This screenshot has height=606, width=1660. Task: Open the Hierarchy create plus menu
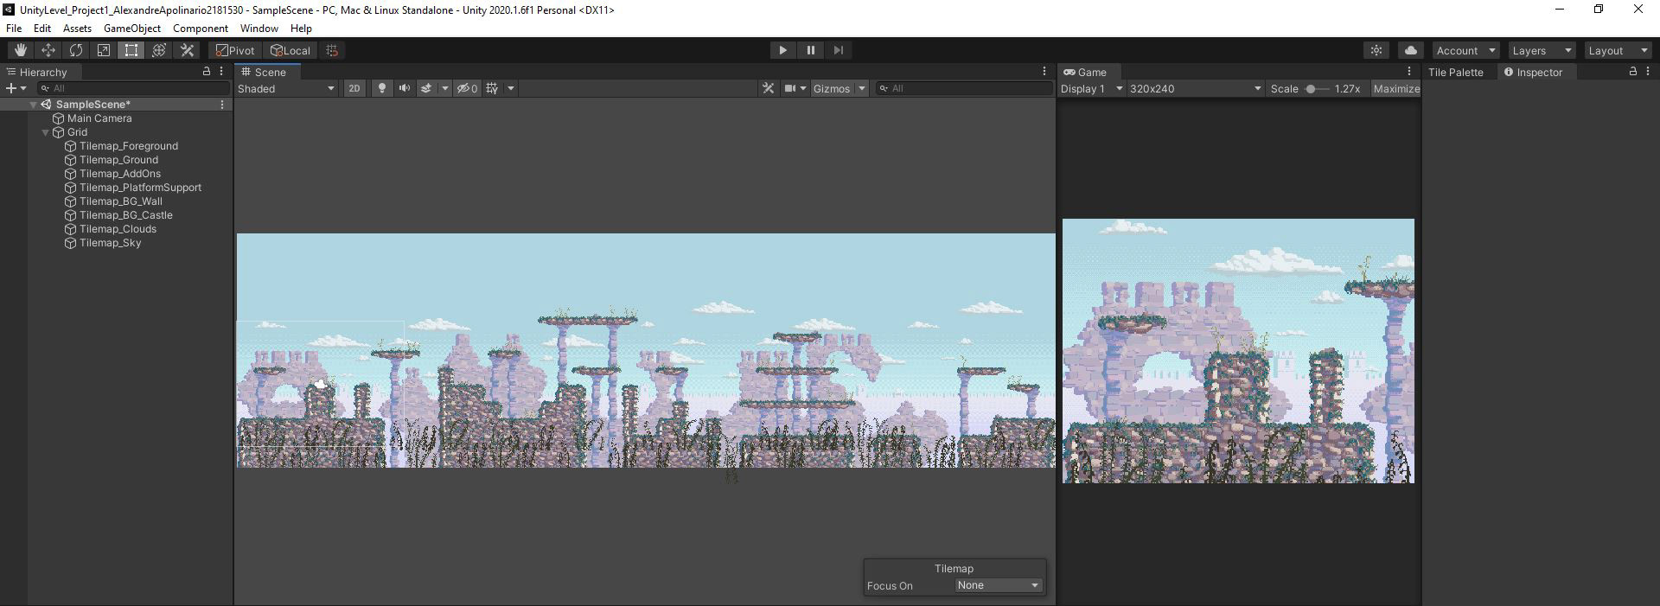click(16, 88)
